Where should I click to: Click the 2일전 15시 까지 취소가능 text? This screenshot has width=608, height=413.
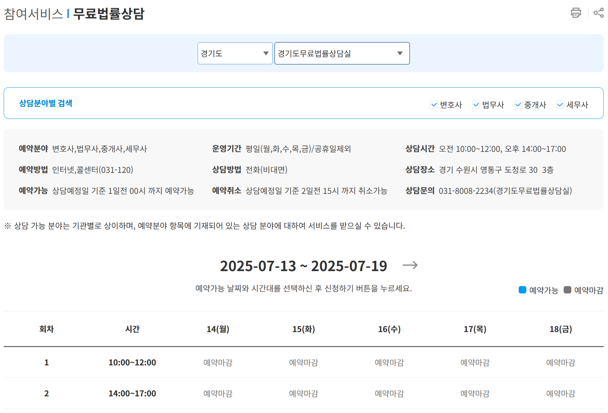[x=344, y=191]
